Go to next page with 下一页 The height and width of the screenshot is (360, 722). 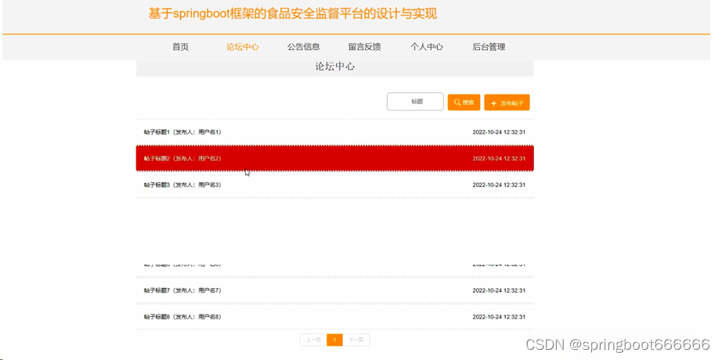click(356, 340)
